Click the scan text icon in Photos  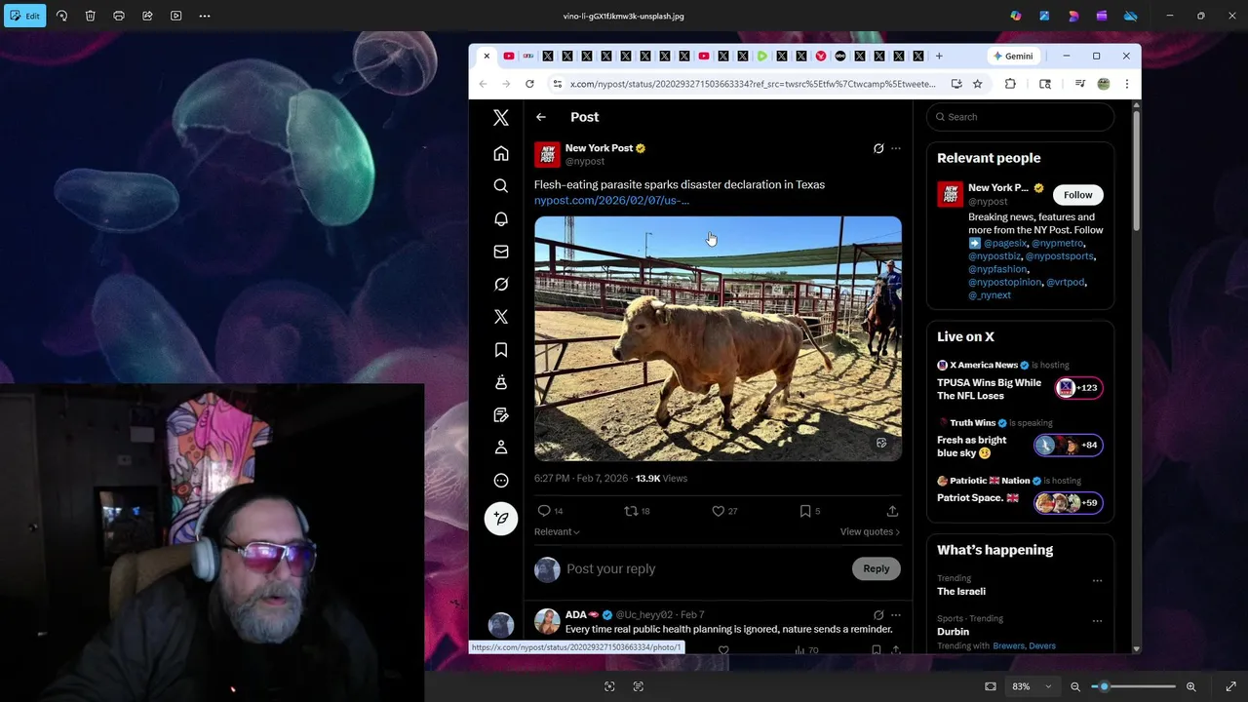click(639, 686)
